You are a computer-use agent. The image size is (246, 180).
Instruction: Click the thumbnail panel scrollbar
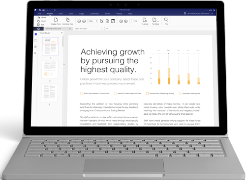(62, 41)
